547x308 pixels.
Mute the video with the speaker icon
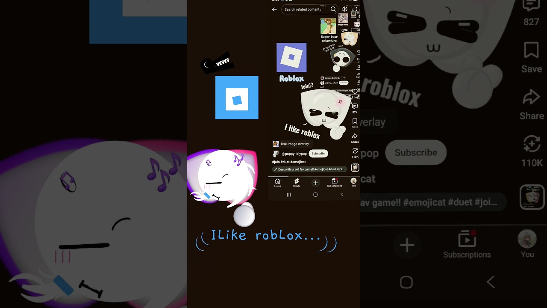coord(344,9)
